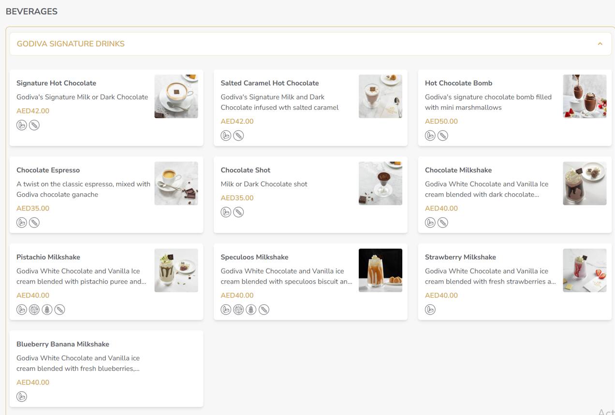Click nuts allergen icon under Speculoos Milkshake
The width and height of the screenshot is (615, 415).
[238, 310]
